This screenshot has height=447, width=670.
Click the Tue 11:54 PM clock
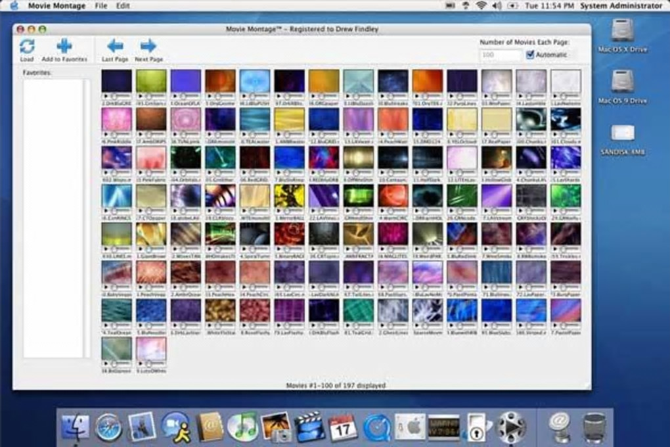coord(549,6)
